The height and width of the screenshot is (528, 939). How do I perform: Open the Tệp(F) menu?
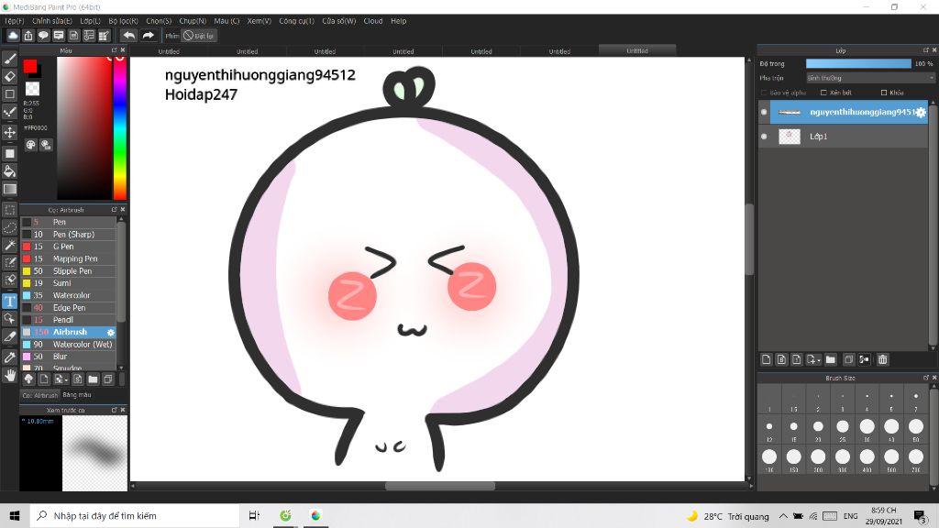pyautogui.click(x=15, y=21)
